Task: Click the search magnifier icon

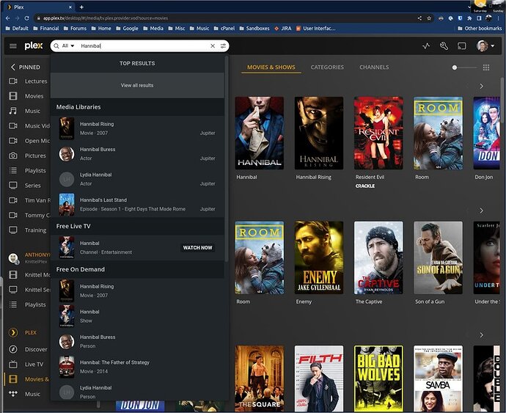Action: point(56,46)
